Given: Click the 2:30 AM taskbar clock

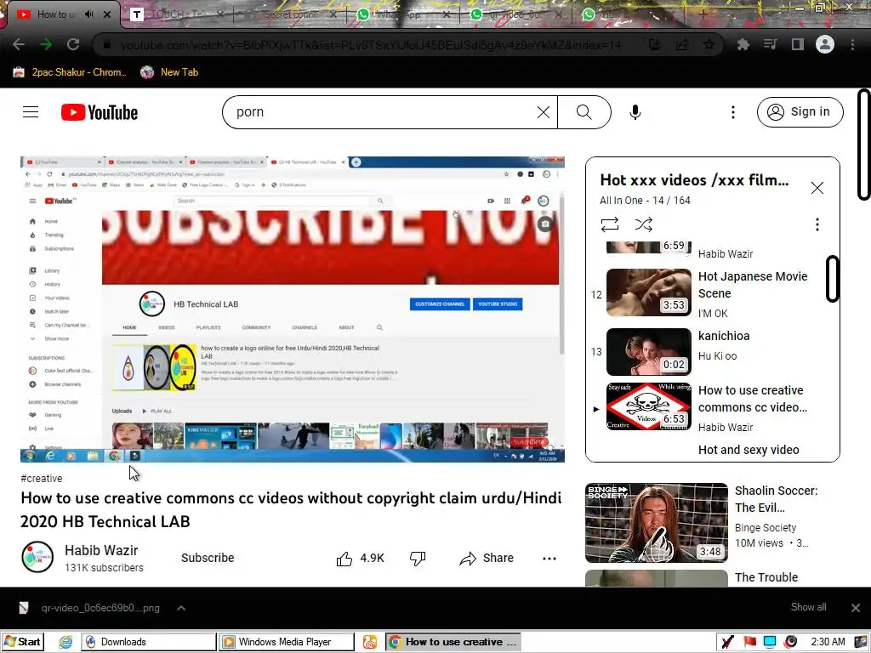Looking at the screenshot, I should coord(828,642).
